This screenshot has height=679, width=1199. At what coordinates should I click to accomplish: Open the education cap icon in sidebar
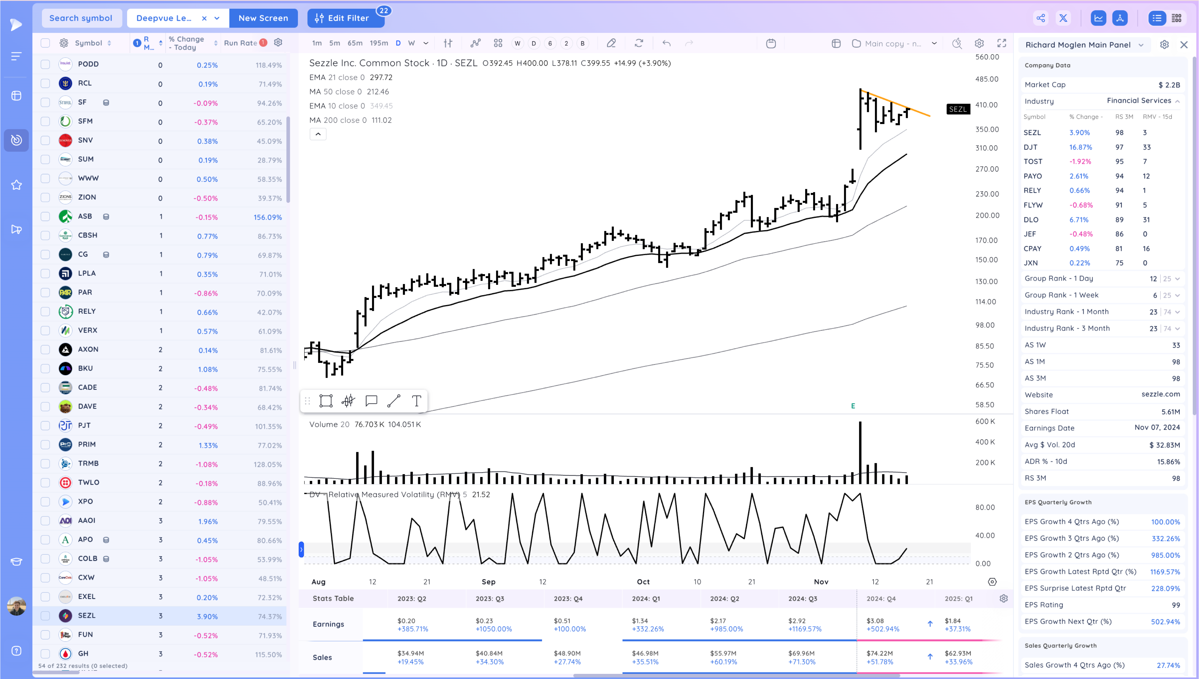pyautogui.click(x=16, y=562)
